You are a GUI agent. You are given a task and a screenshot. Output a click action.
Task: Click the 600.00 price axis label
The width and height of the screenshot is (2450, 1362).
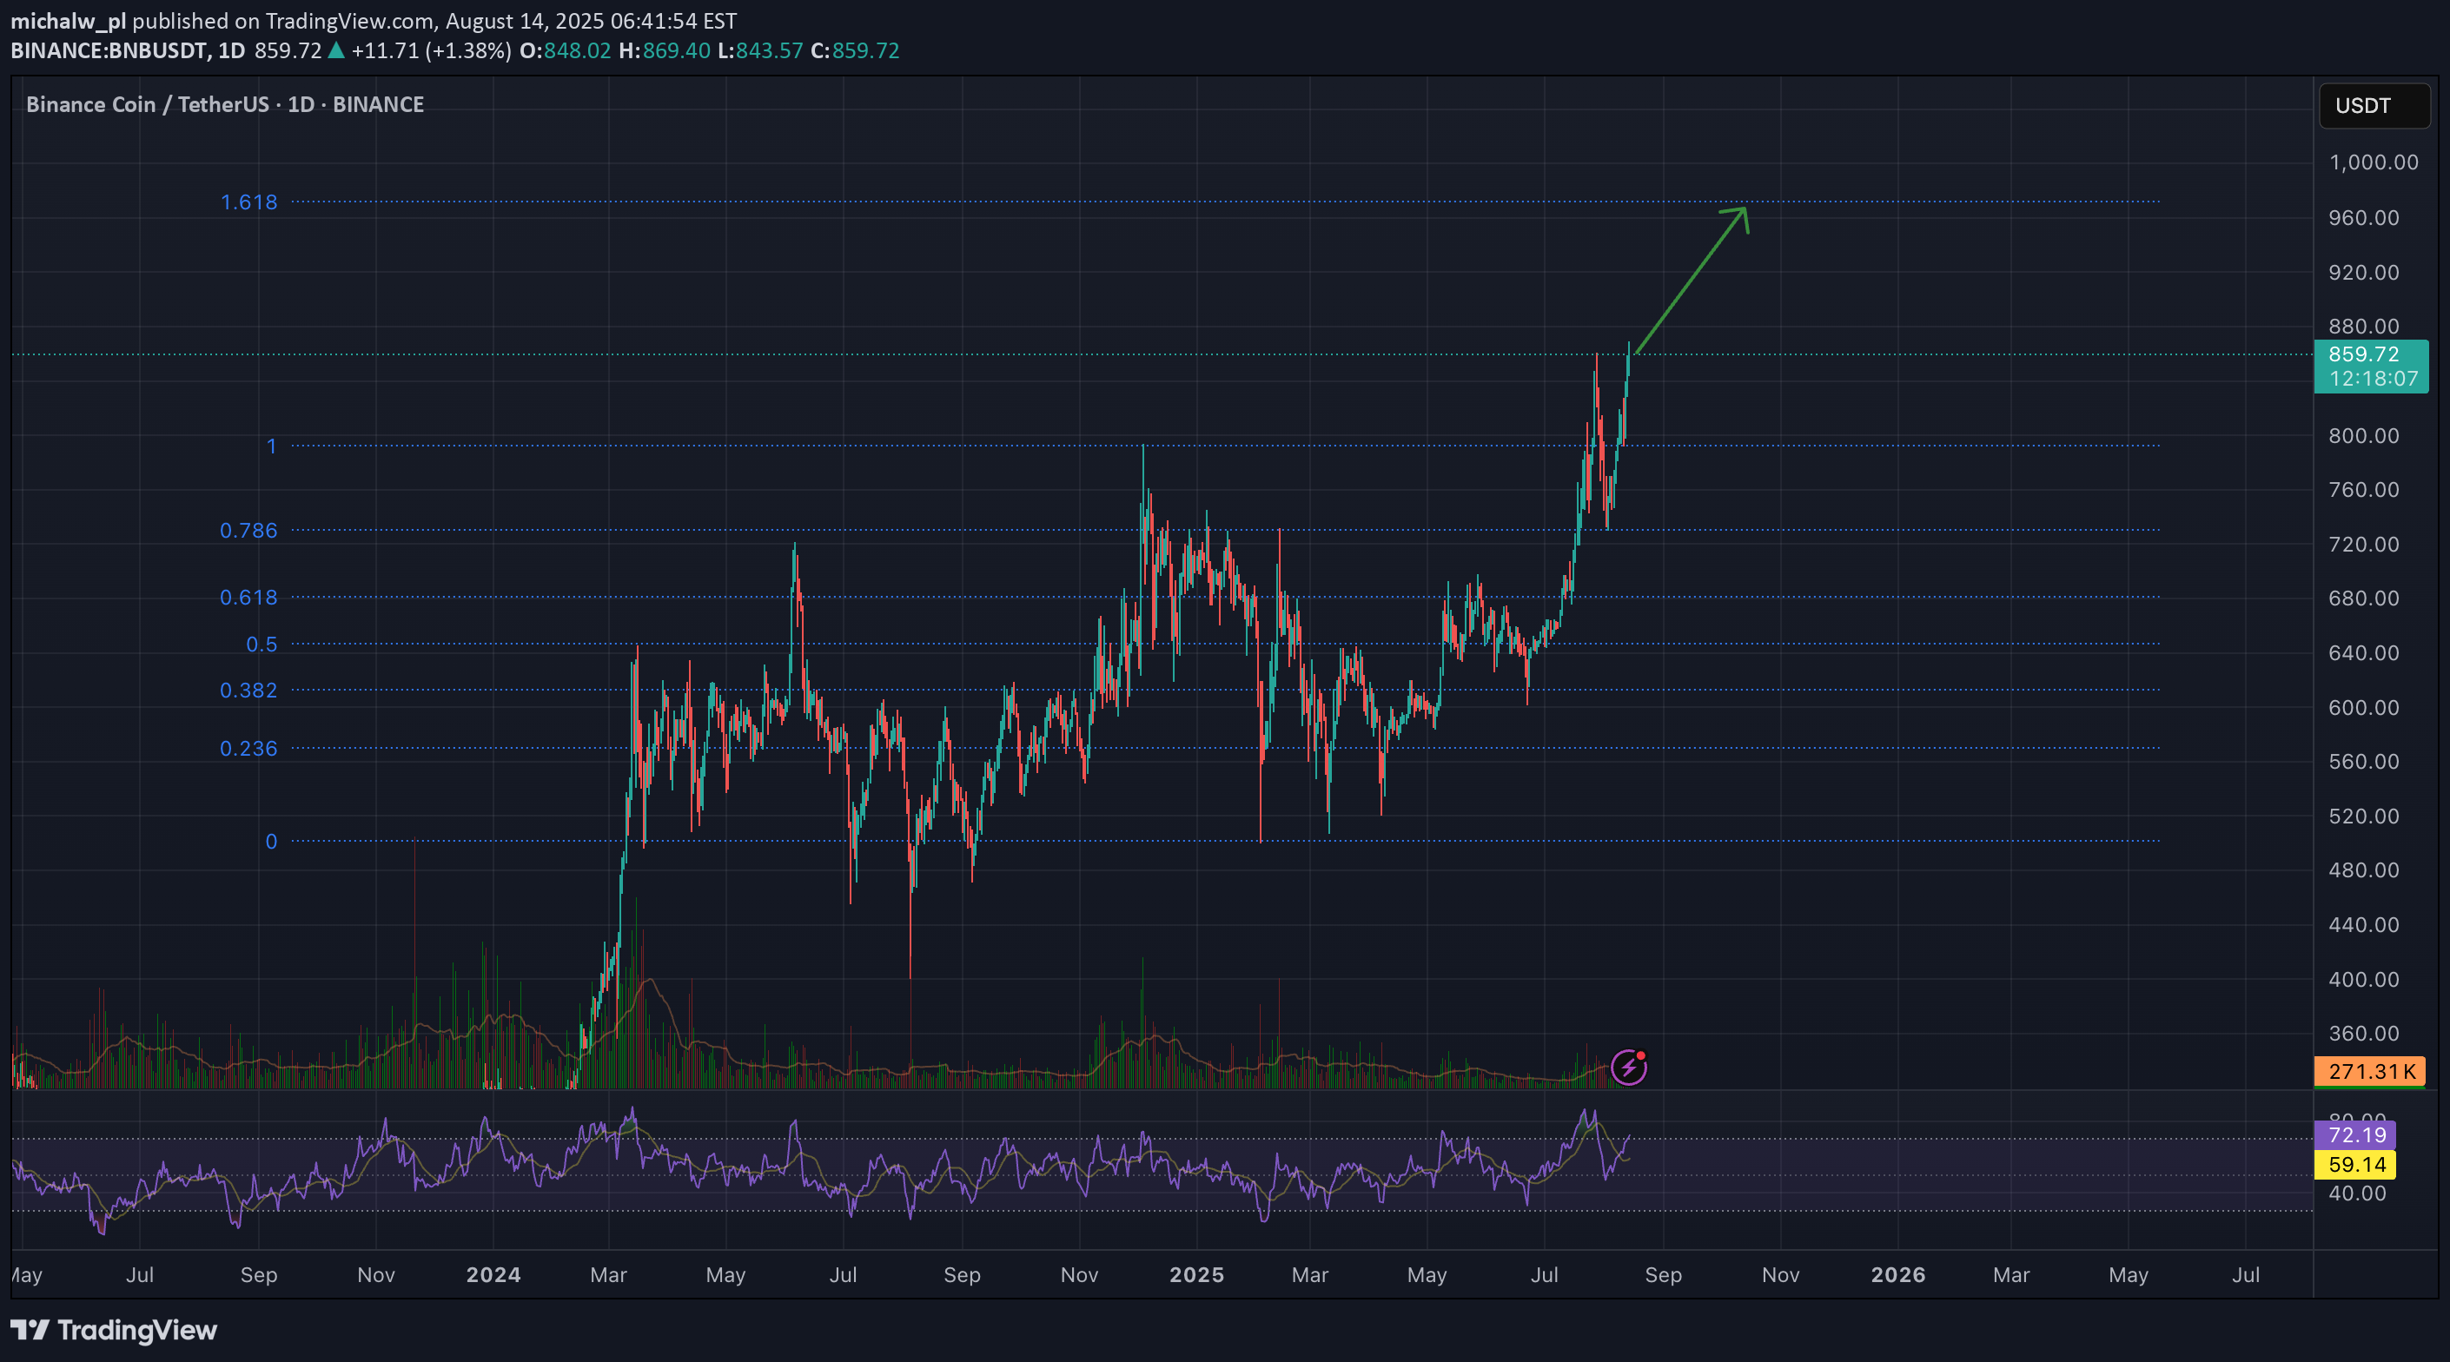[x=2363, y=708]
